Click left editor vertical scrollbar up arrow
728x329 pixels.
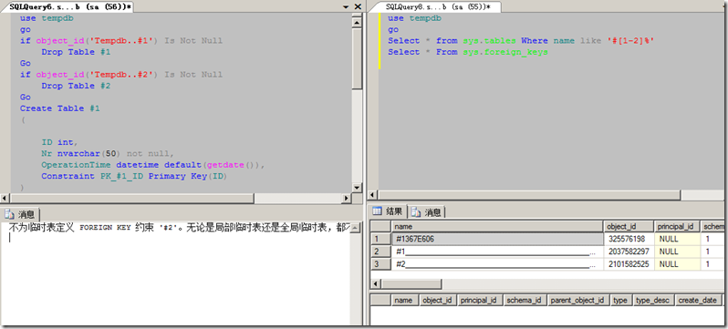tap(357, 22)
